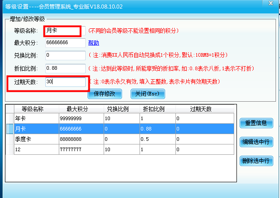Open the 帮助 link

[93, 43]
